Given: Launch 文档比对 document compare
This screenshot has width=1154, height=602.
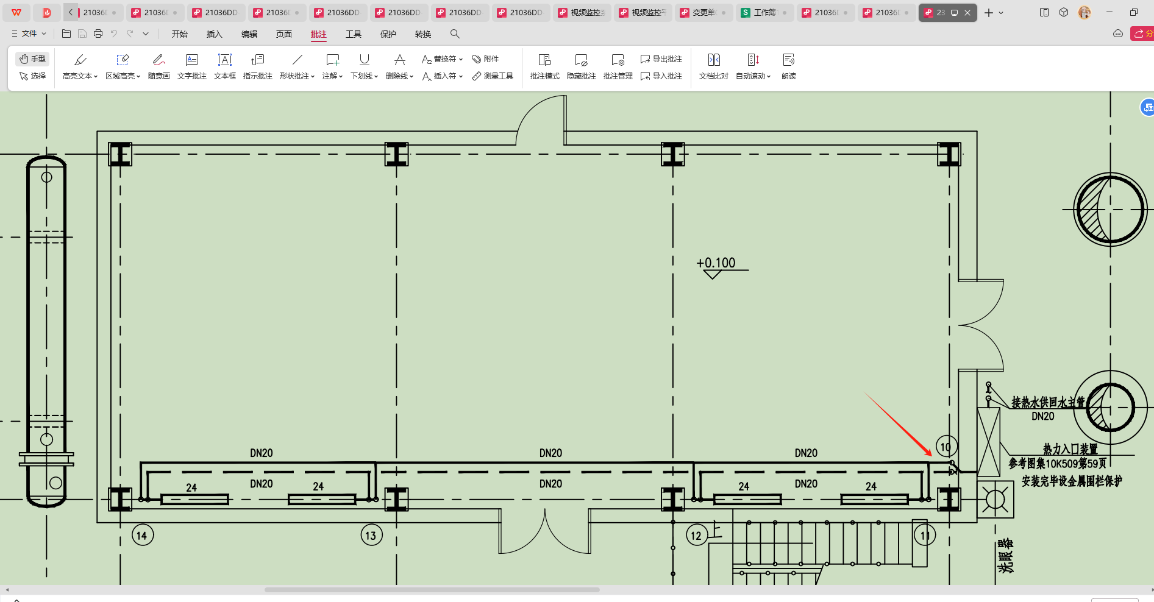Looking at the screenshot, I should pos(713,67).
